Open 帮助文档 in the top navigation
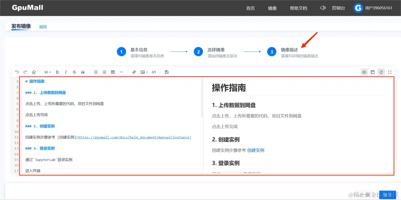 point(299,8)
